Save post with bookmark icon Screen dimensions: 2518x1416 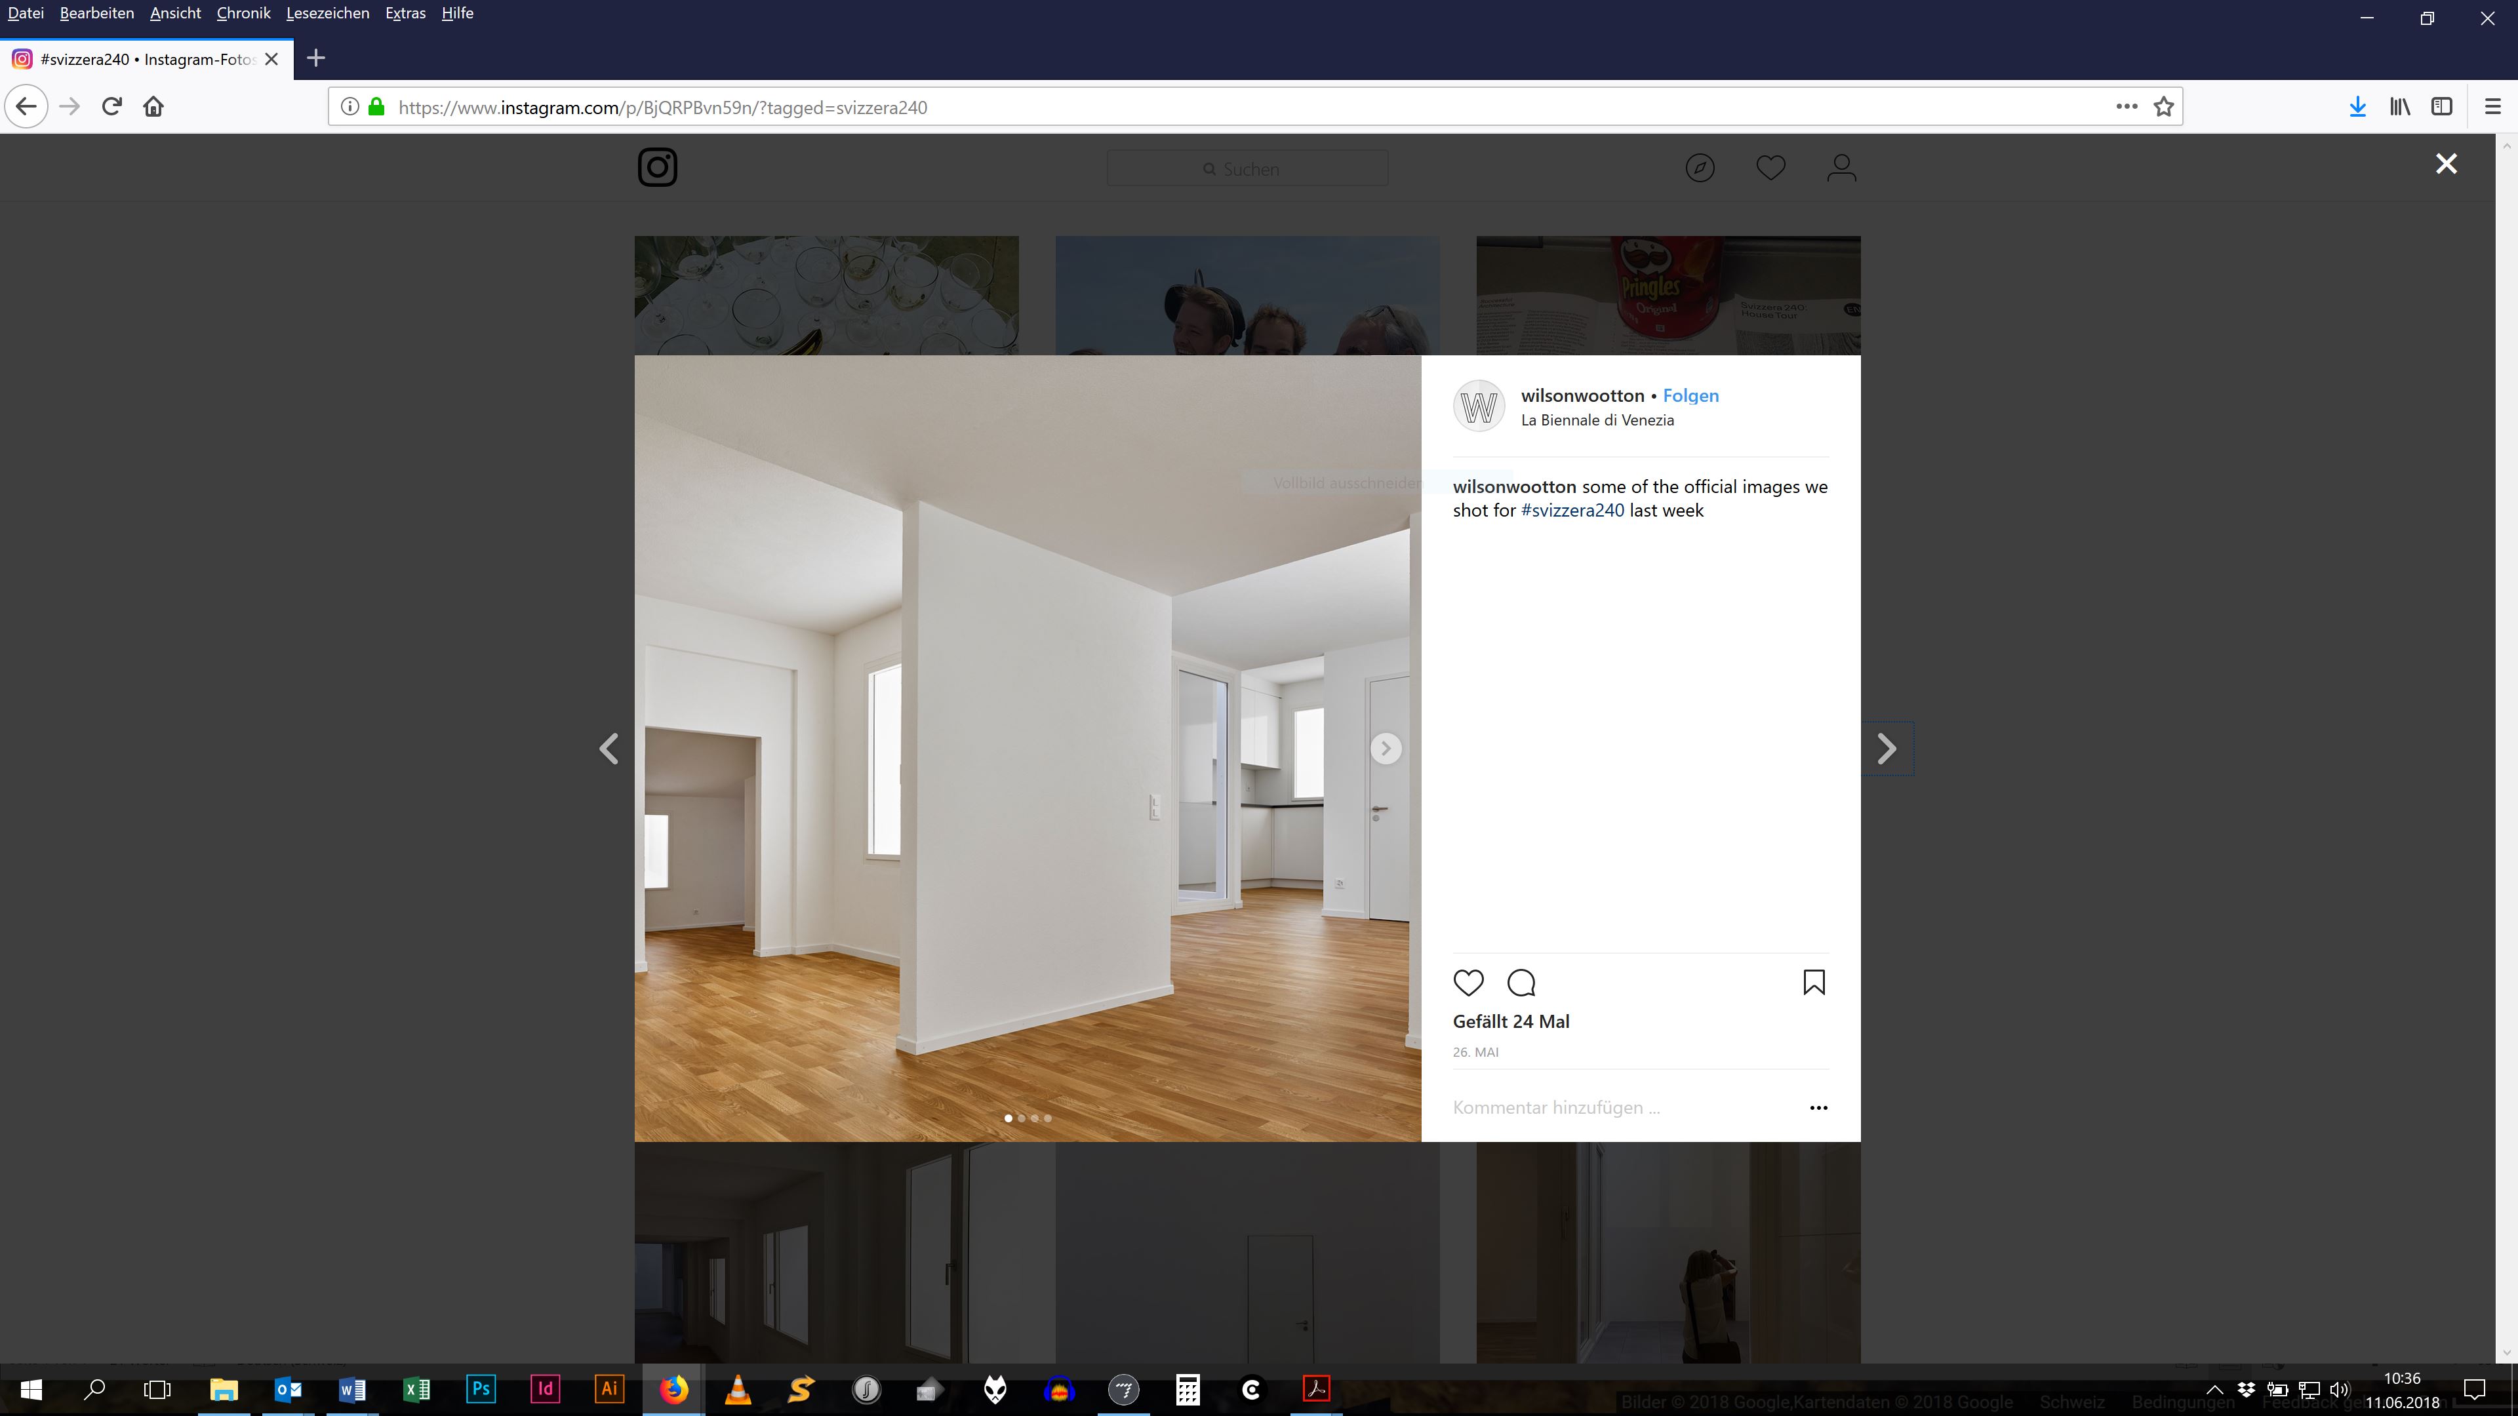(1813, 982)
